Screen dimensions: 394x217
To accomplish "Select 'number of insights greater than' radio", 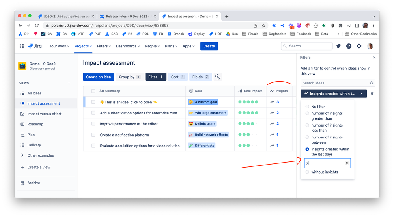I will [307, 113].
